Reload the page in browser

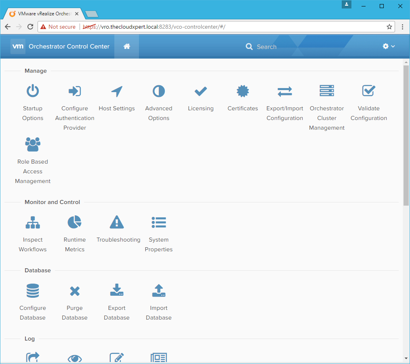coord(30,27)
